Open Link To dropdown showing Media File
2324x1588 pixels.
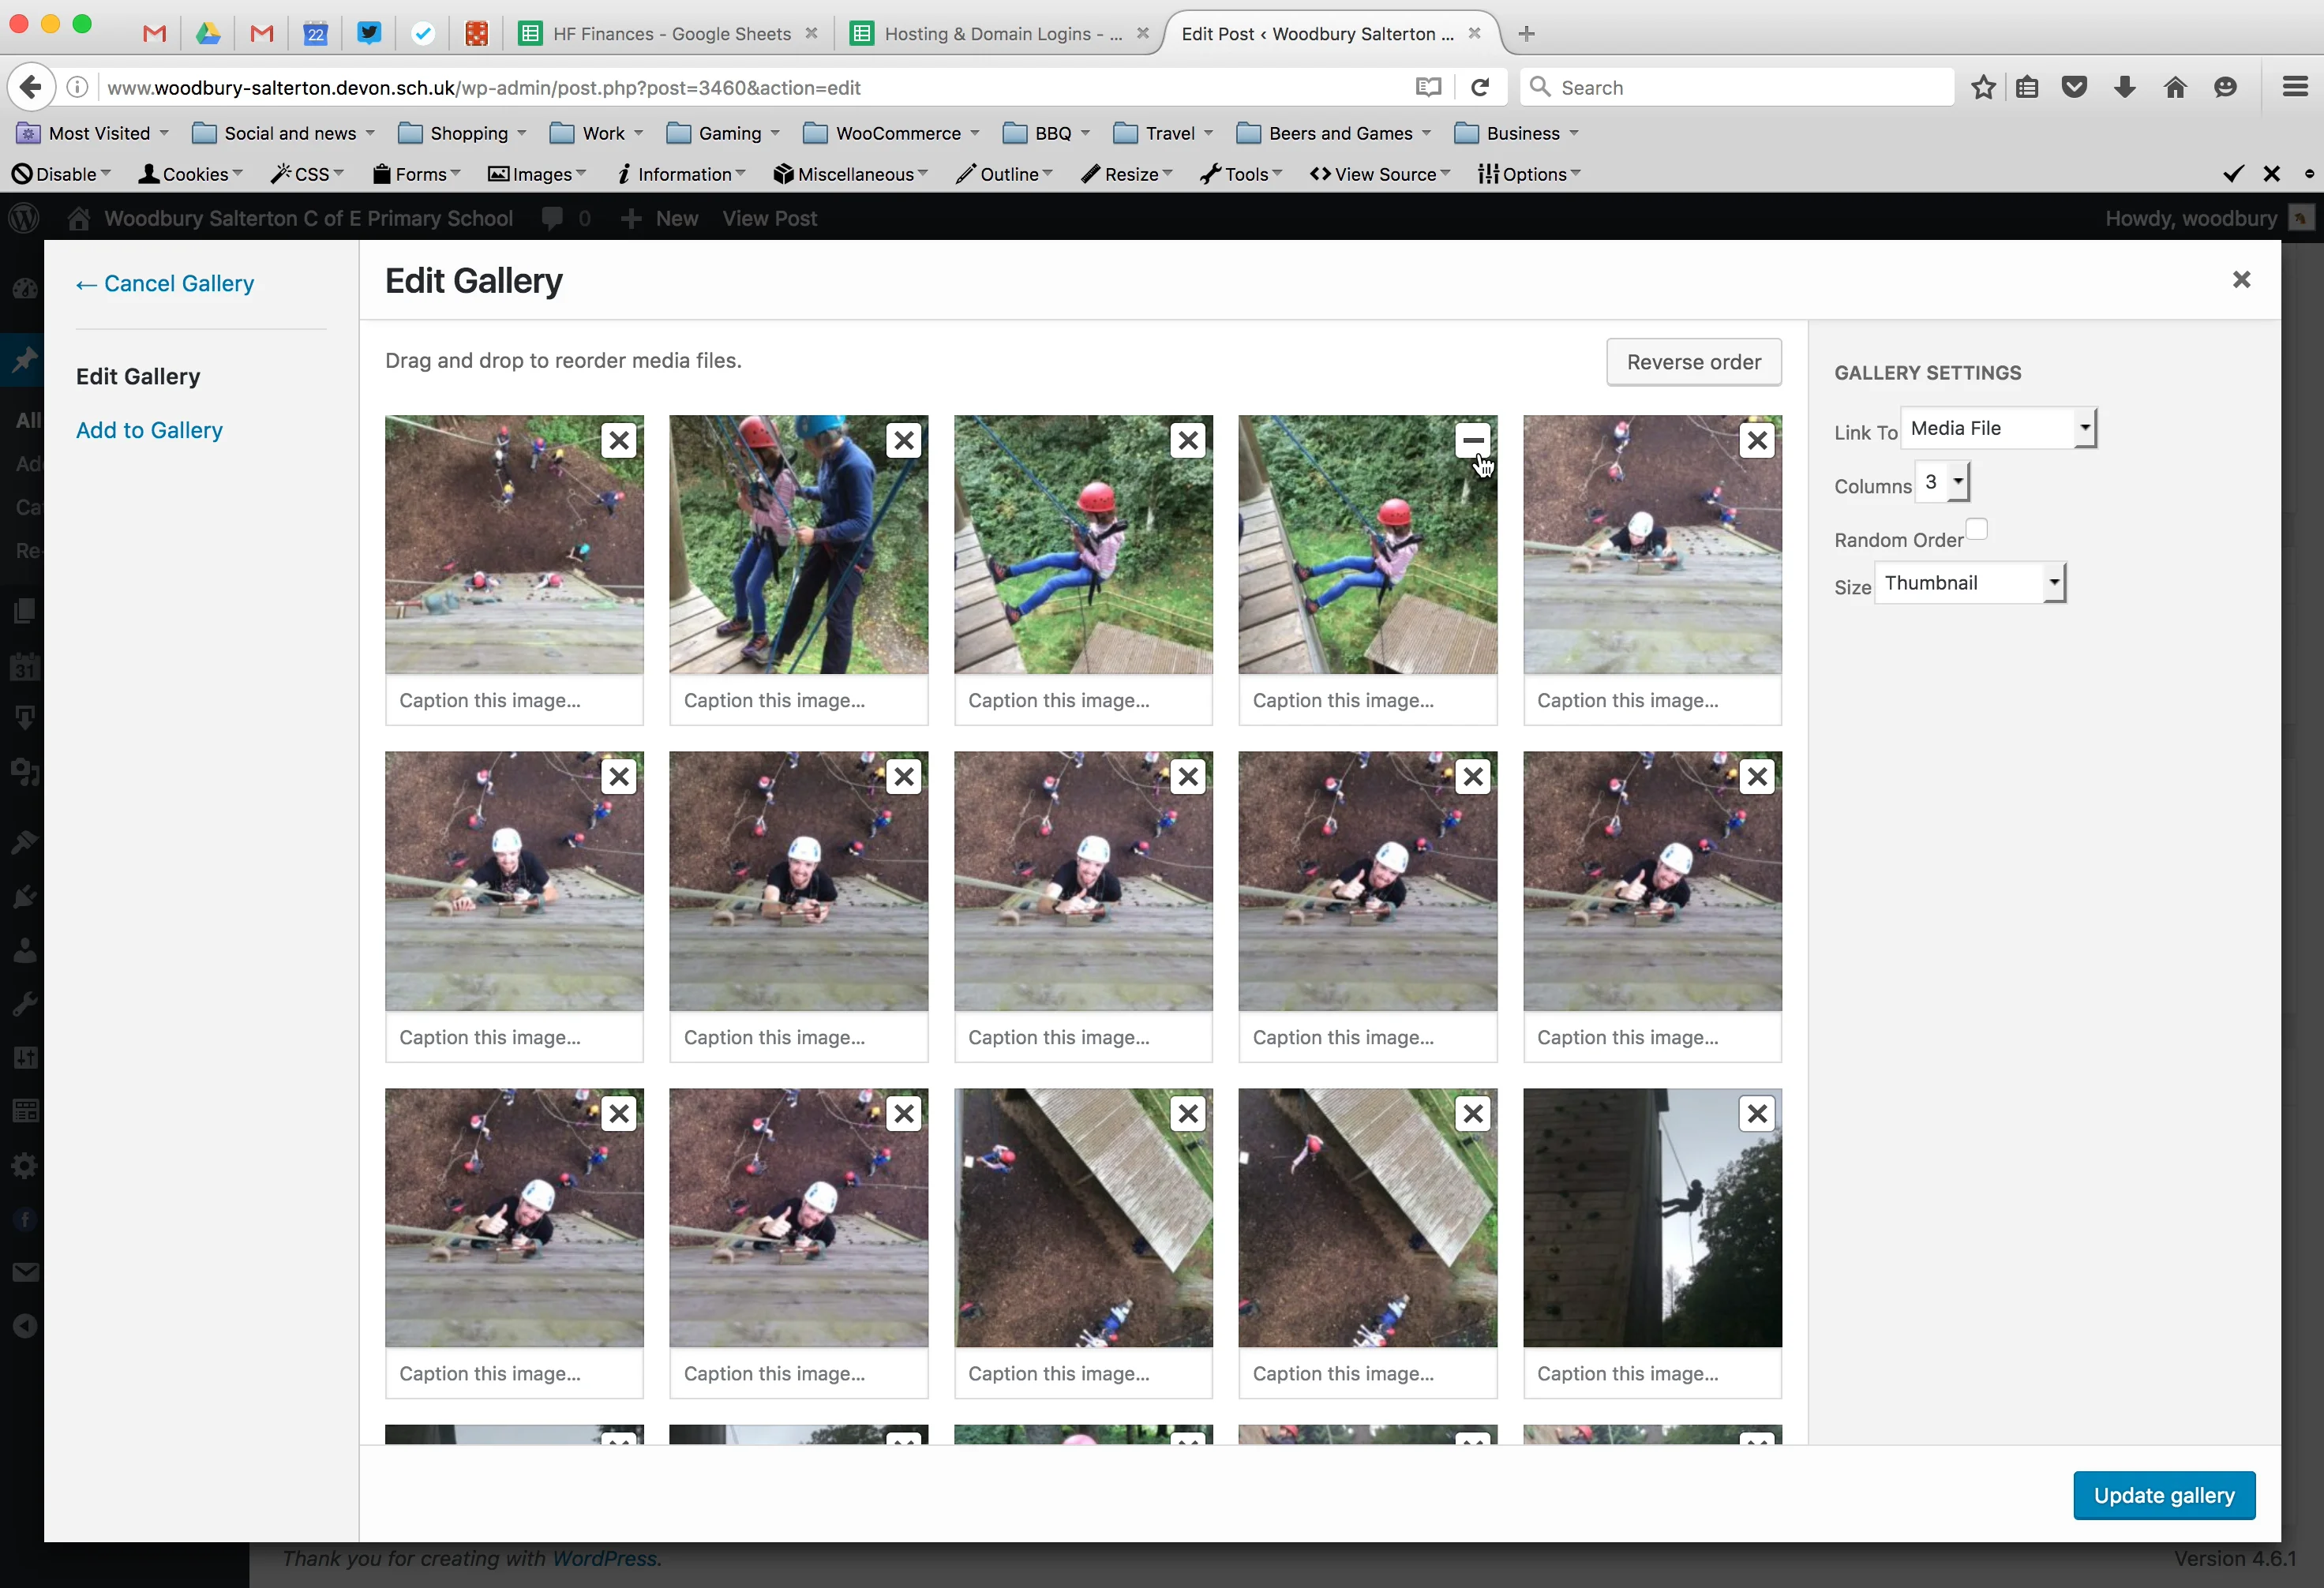click(1998, 428)
